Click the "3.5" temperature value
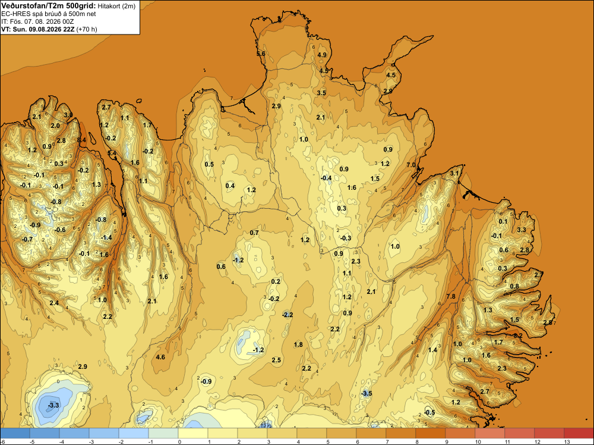Screen dimensions: 594x445 [321, 93]
